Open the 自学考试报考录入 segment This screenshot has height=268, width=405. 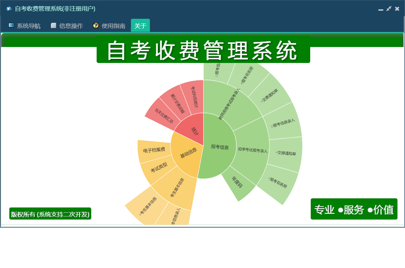(252, 150)
